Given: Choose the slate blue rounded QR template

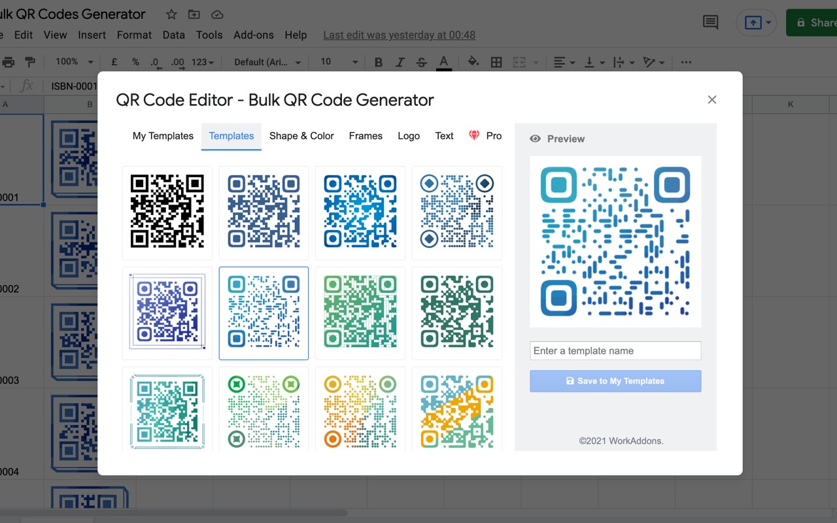Looking at the screenshot, I should (x=264, y=212).
